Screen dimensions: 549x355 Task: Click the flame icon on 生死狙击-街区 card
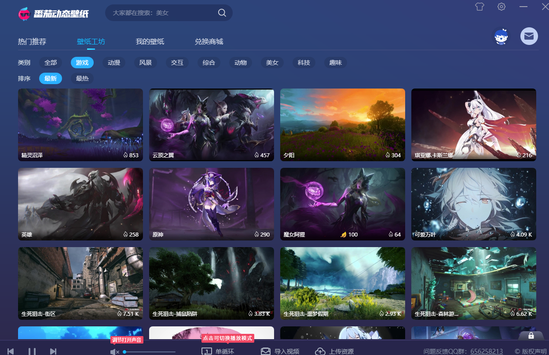pyautogui.click(x=119, y=314)
